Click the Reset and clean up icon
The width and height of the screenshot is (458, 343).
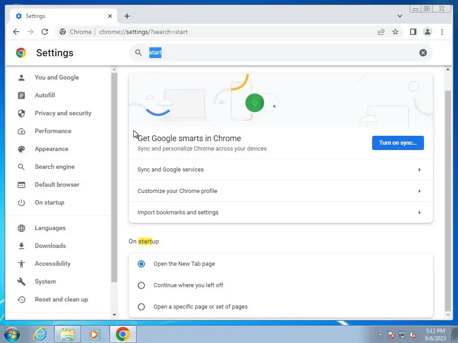click(21, 300)
